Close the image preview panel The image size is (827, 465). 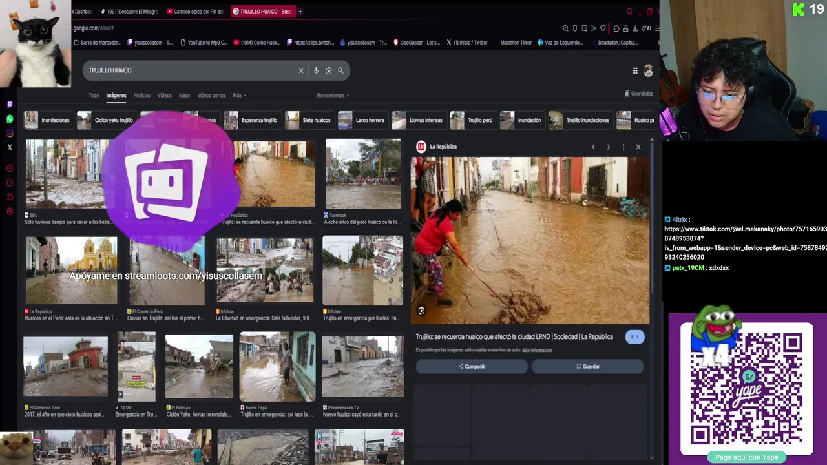[638, 147]
